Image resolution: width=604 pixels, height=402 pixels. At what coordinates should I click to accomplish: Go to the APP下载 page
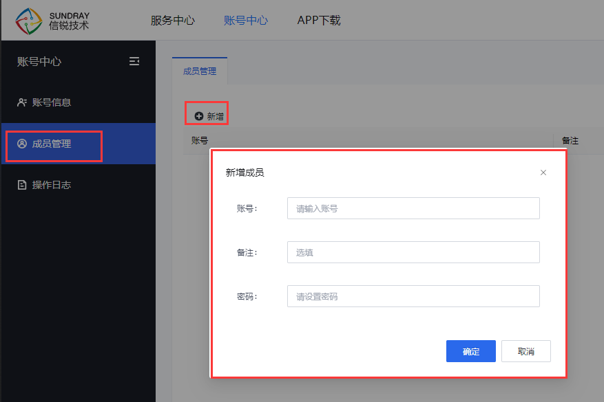coord(319,20)
